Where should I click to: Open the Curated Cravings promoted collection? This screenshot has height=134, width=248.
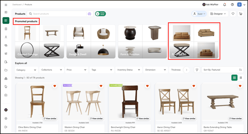click(x=40, y=42)
